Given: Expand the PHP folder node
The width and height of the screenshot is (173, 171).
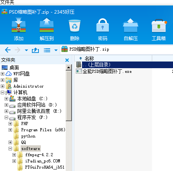Looking at the screenshot, I should [10, 123].
